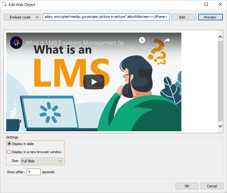Click the Edit... button
The image size is (227, 193).
(x=183, y=17)
